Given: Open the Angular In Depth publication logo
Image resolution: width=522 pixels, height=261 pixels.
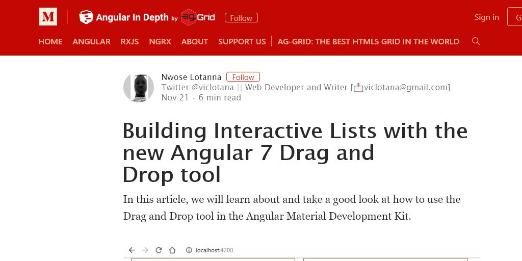Looking at the screenshot, I should coord(86,17).
